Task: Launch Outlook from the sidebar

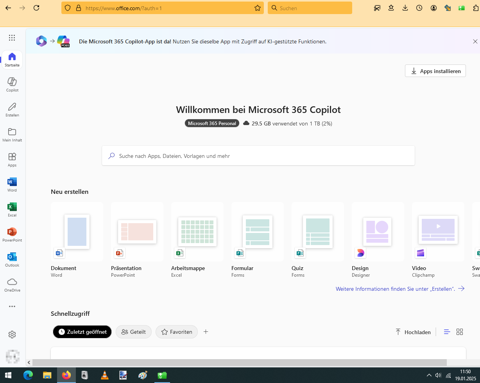Action: point(12,260)
